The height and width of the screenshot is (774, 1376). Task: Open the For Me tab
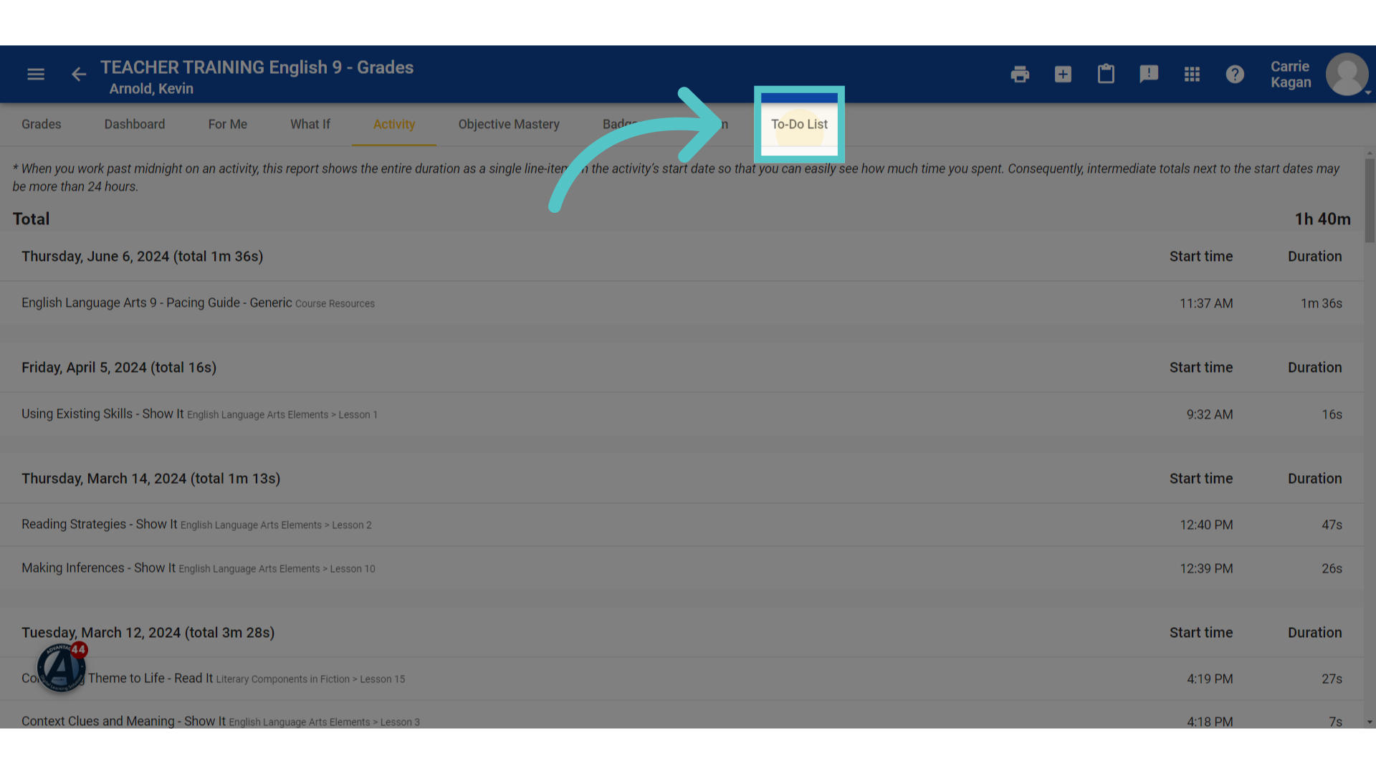[228, 124]
